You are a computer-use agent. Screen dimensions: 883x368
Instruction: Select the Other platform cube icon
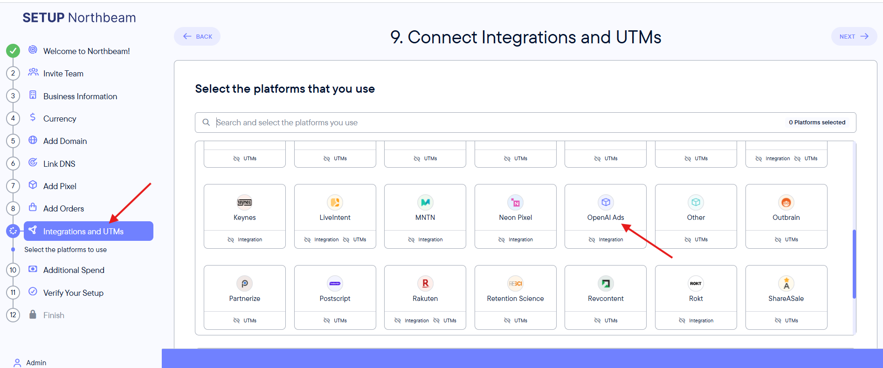tap(696, 202)
